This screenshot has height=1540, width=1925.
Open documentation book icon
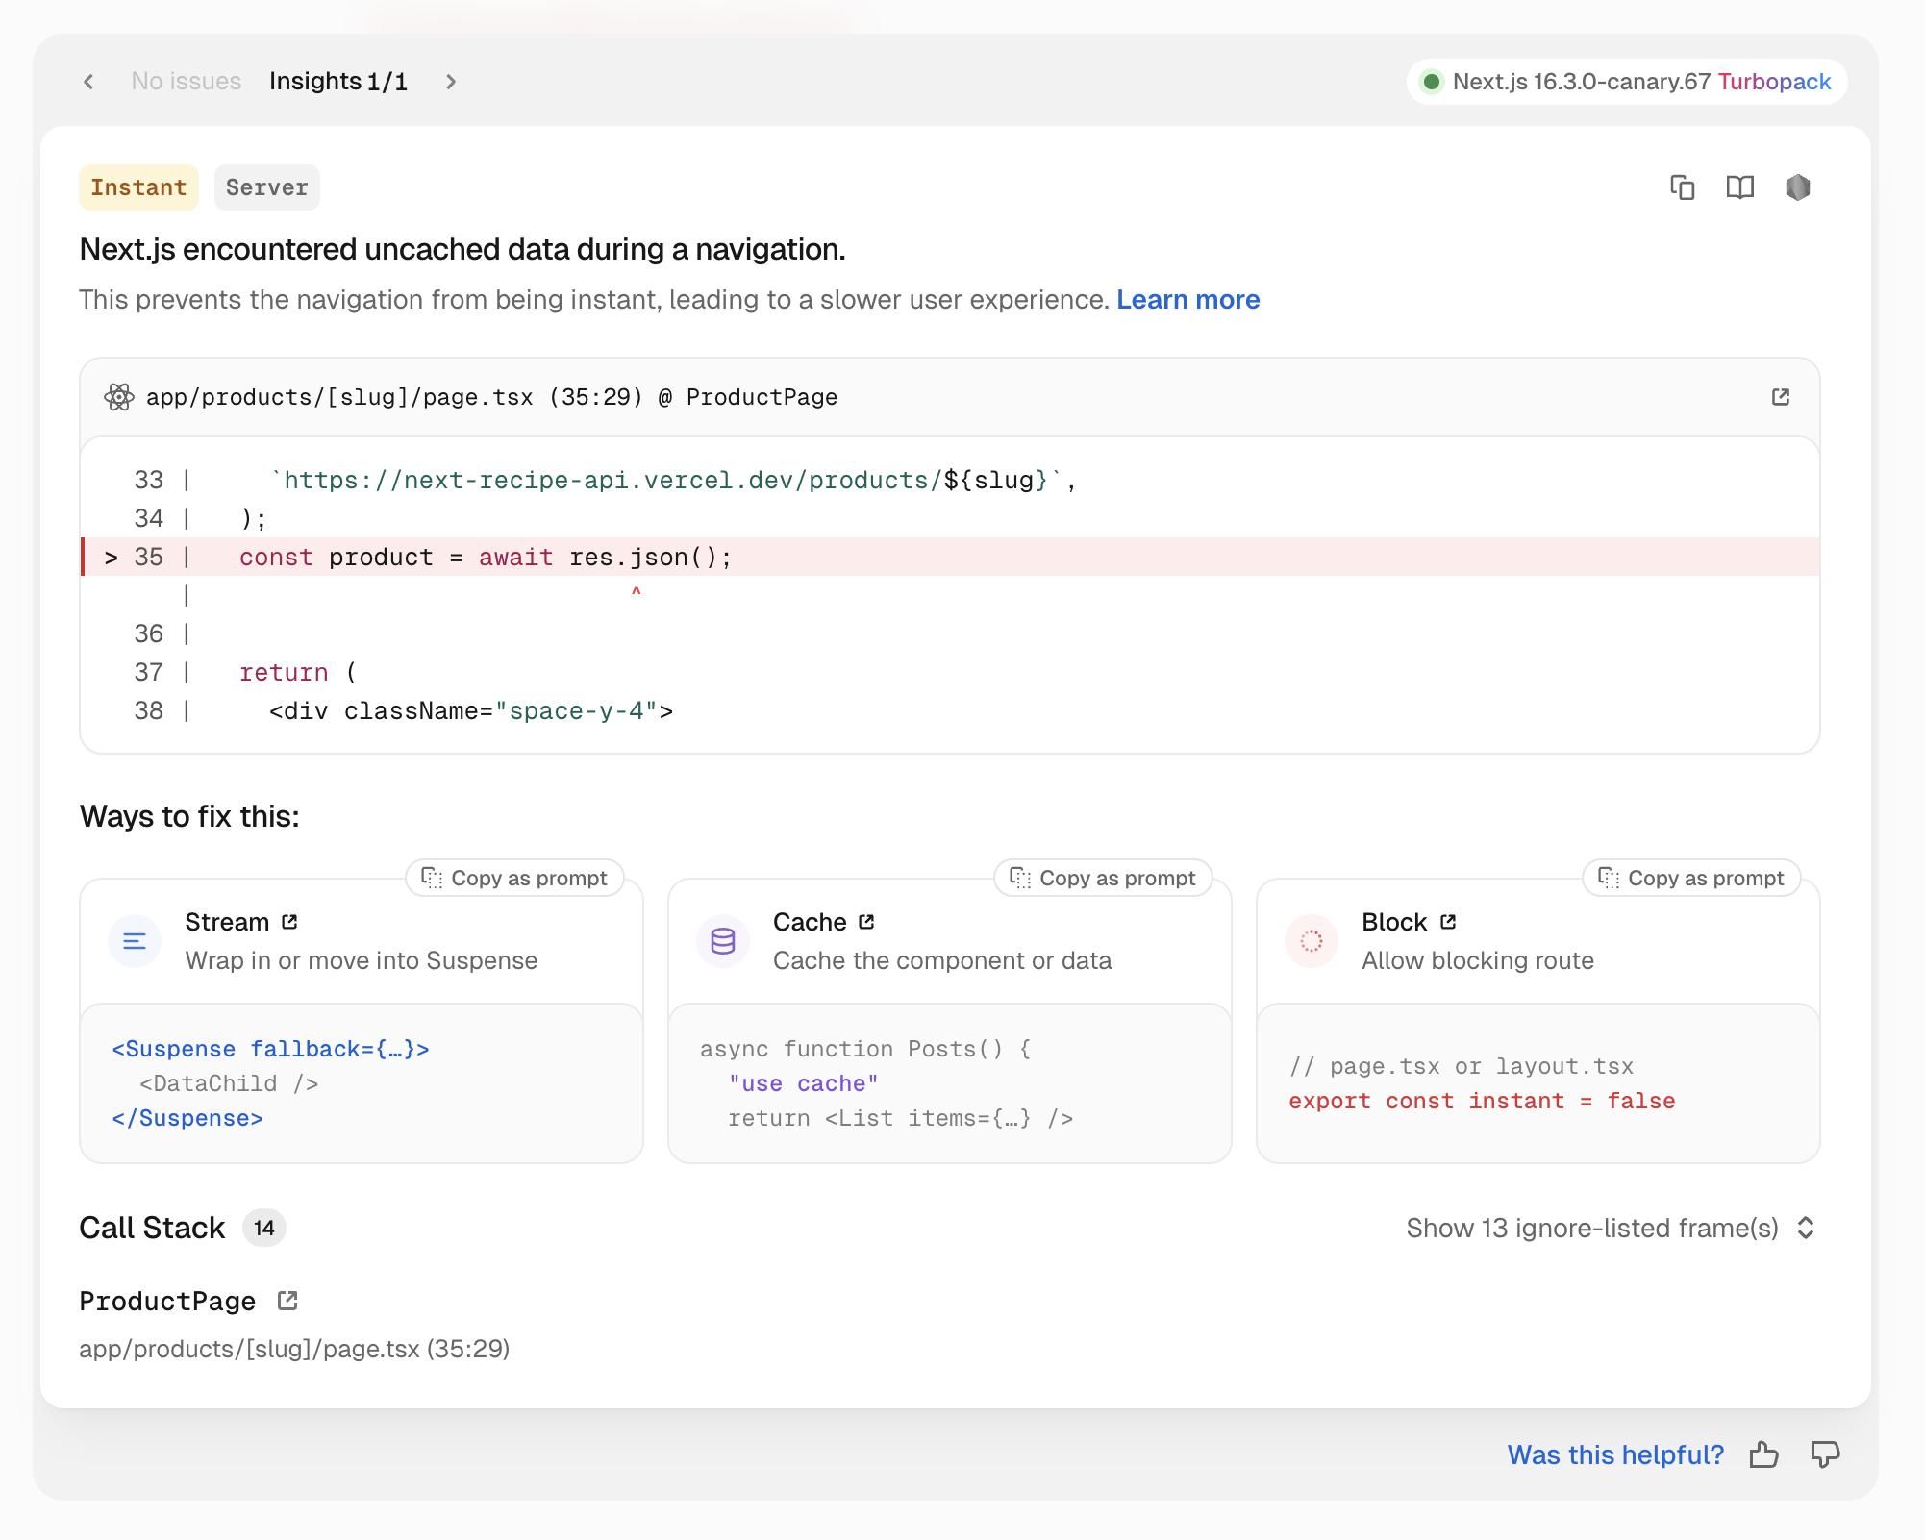(x=1740, y=187)
